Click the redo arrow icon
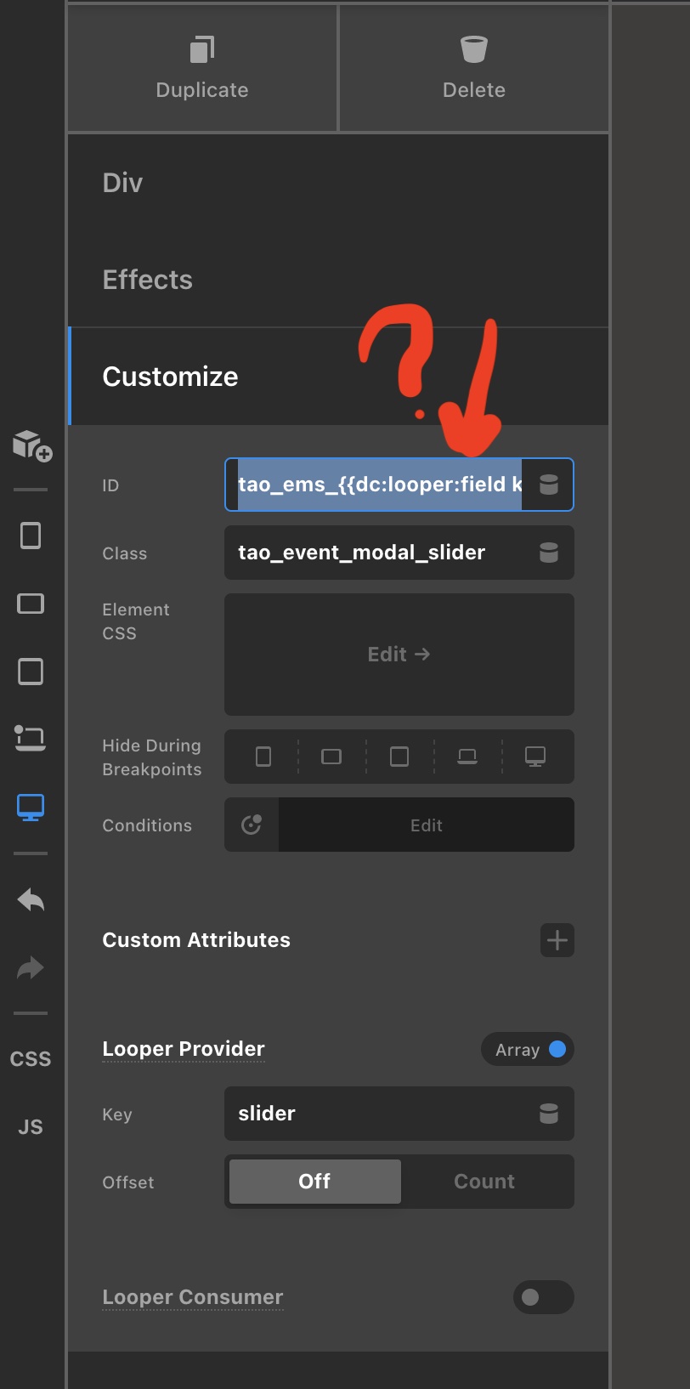The width and height of the screenshot is (690, 1389). click(31, 967)
